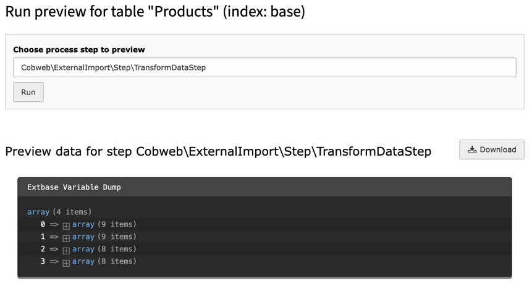The width and height of the screenshot is (532, 289).
Task: Click the "Preview data for step" heading
Action: [x=218, y=151]
